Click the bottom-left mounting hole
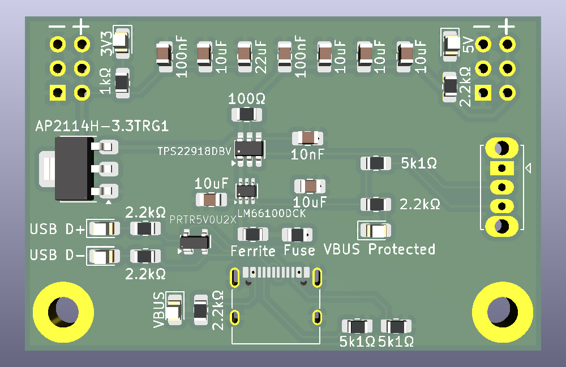Viewport: 566px width, 367px height. coord(63,312)
